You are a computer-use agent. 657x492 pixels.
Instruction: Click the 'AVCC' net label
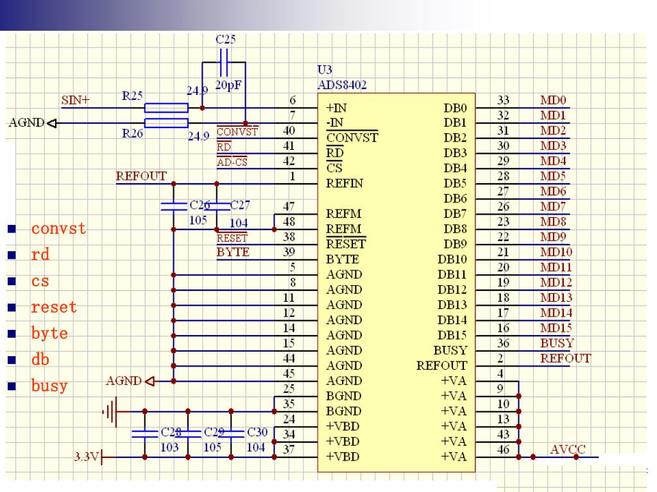tap(568, 450)
